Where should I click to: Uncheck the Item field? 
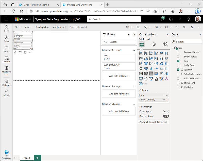click(x=178, y=61)
